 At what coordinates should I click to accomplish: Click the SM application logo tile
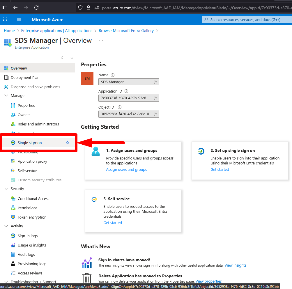[x=87, y=79]
